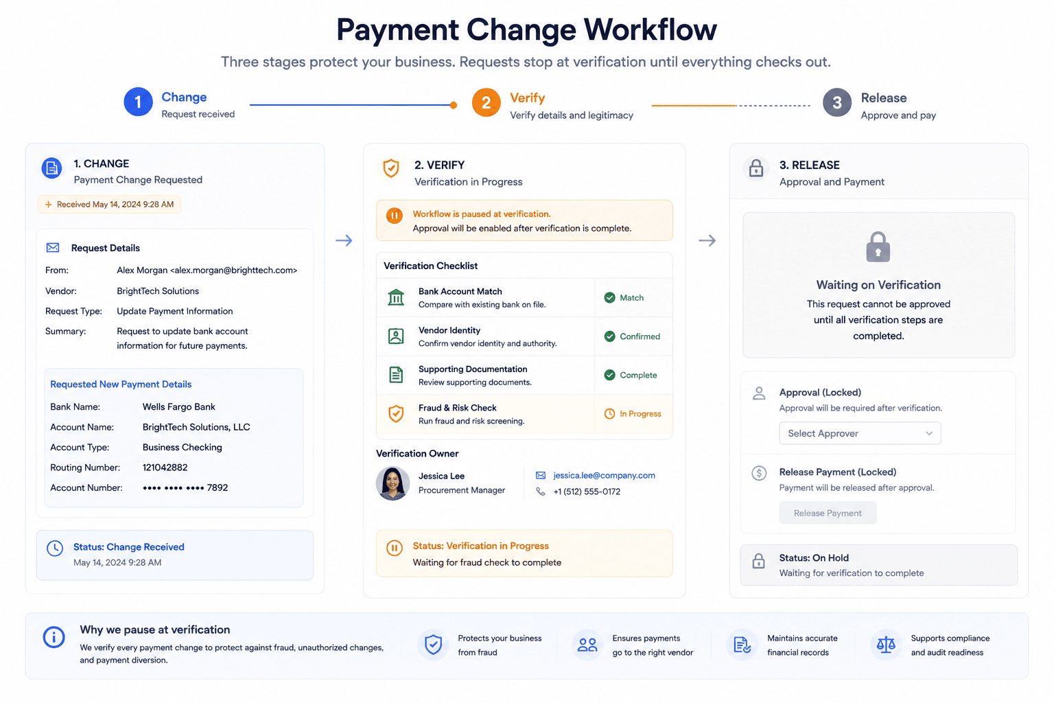The height and width of the screenshot is (703, 1054).
Task: Click the masked account number ending 7892
Action: pos(185,487)
